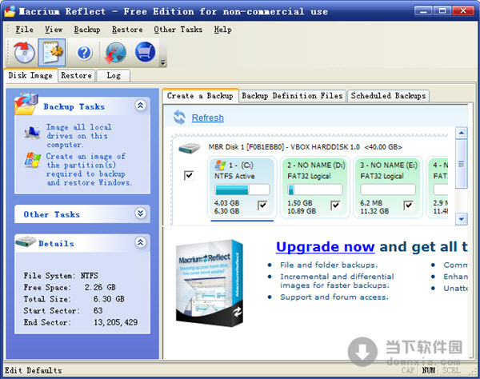Click the computer icon for imaging all drives
This screenshot has width=480, height=379.
click(x=33, y=133)
